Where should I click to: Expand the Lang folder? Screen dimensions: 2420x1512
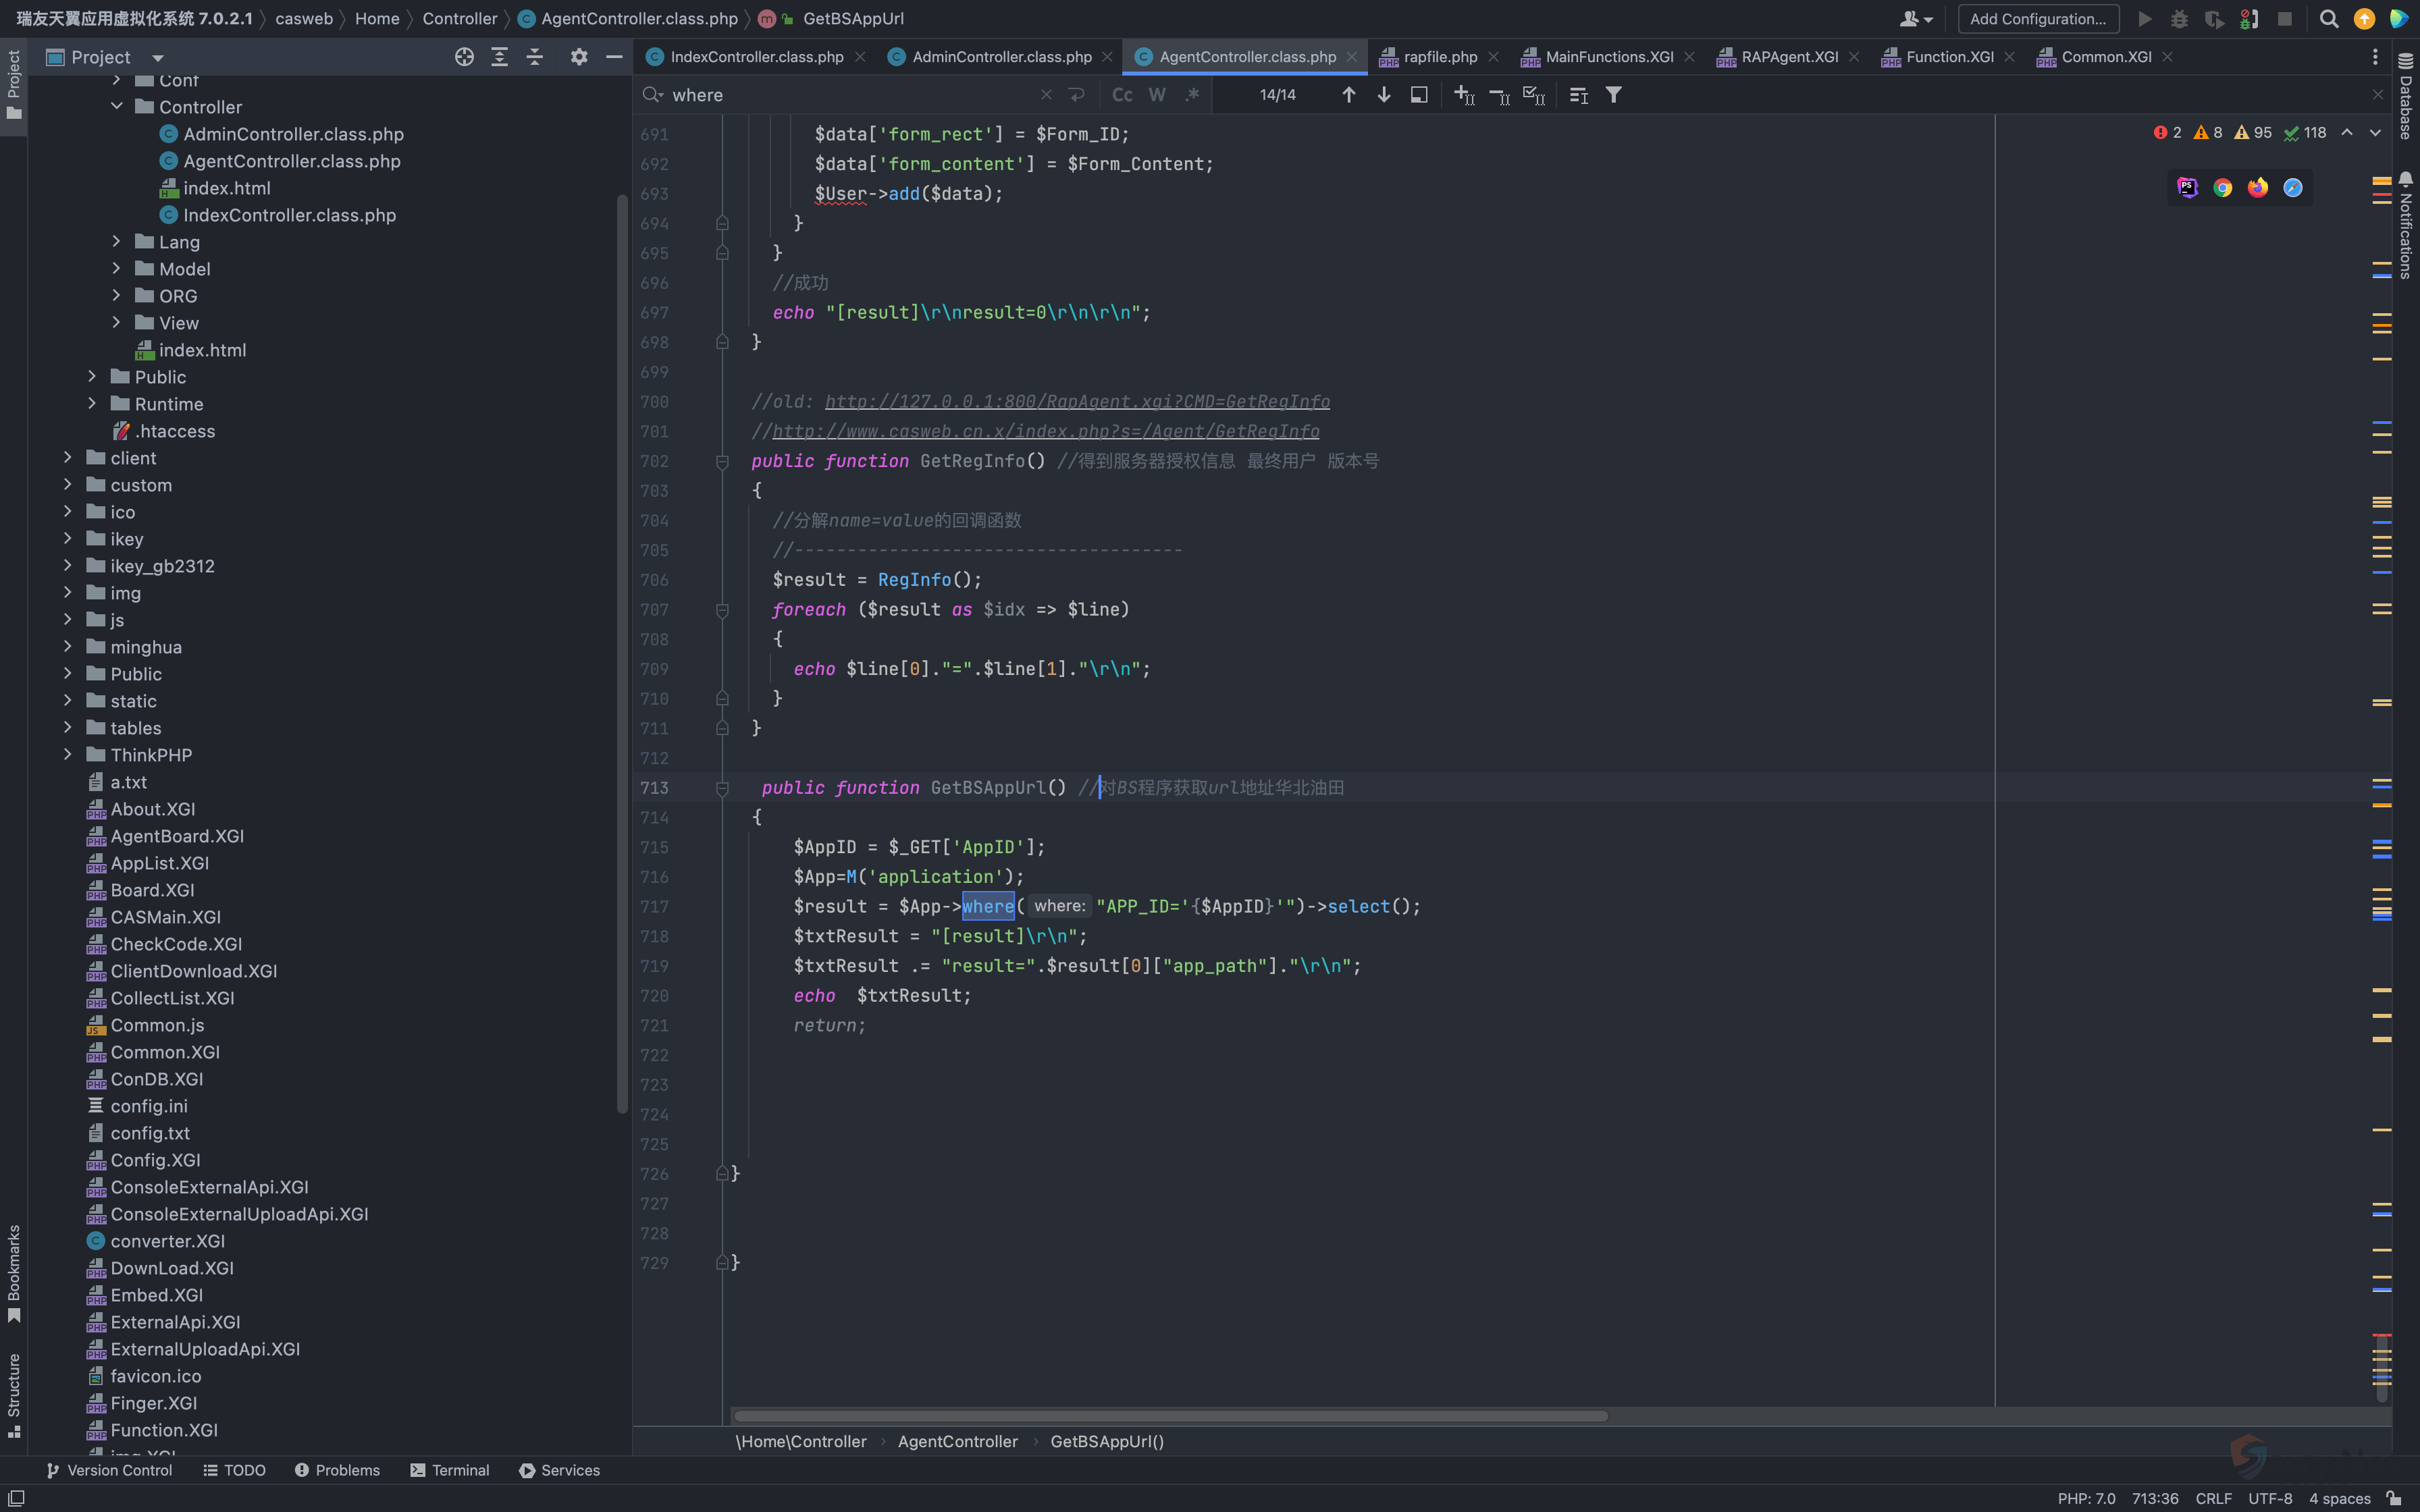[117, 242]
